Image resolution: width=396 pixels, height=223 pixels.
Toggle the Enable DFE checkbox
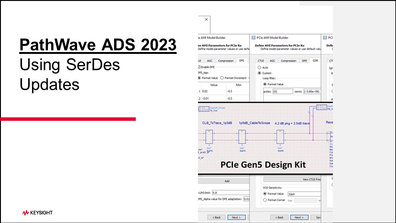tap(199, 67)
